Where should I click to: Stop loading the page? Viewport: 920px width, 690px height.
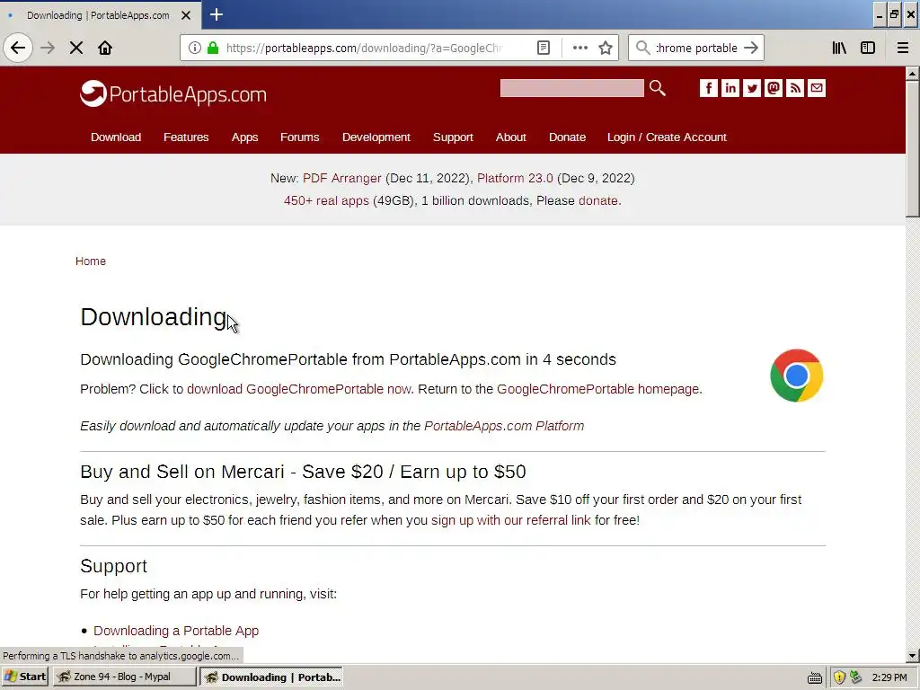coord(76,48)
